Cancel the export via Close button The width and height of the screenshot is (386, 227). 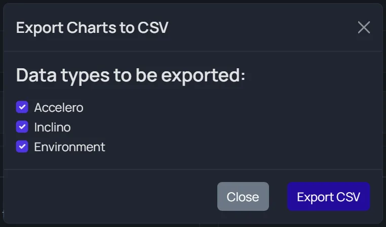point(243,196)
